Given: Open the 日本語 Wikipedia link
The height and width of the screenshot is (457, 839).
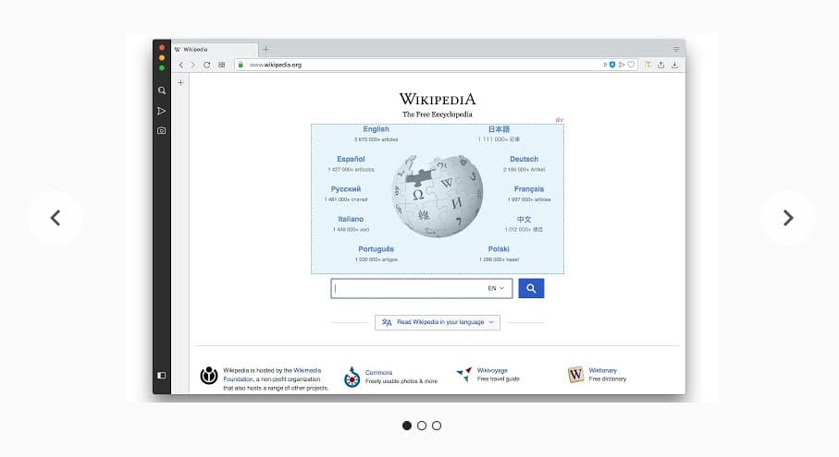Looking at the screenshot, I should point(499,129).
